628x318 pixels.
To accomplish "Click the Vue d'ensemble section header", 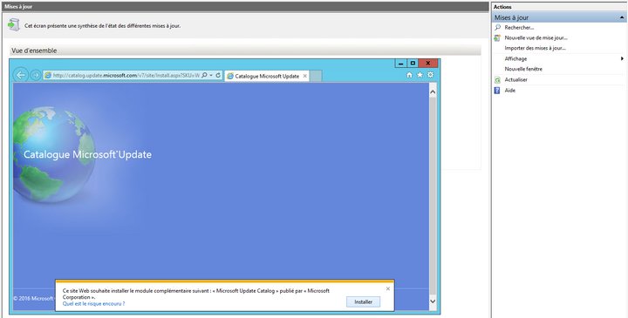I will [245, 51].
